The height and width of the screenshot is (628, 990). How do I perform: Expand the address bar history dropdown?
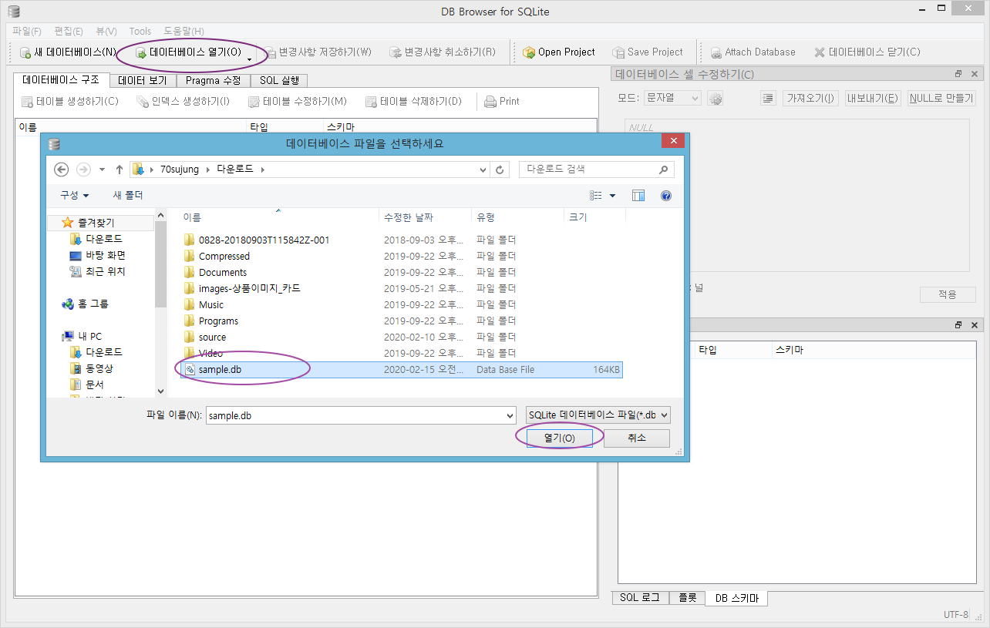tap(483, 170)
